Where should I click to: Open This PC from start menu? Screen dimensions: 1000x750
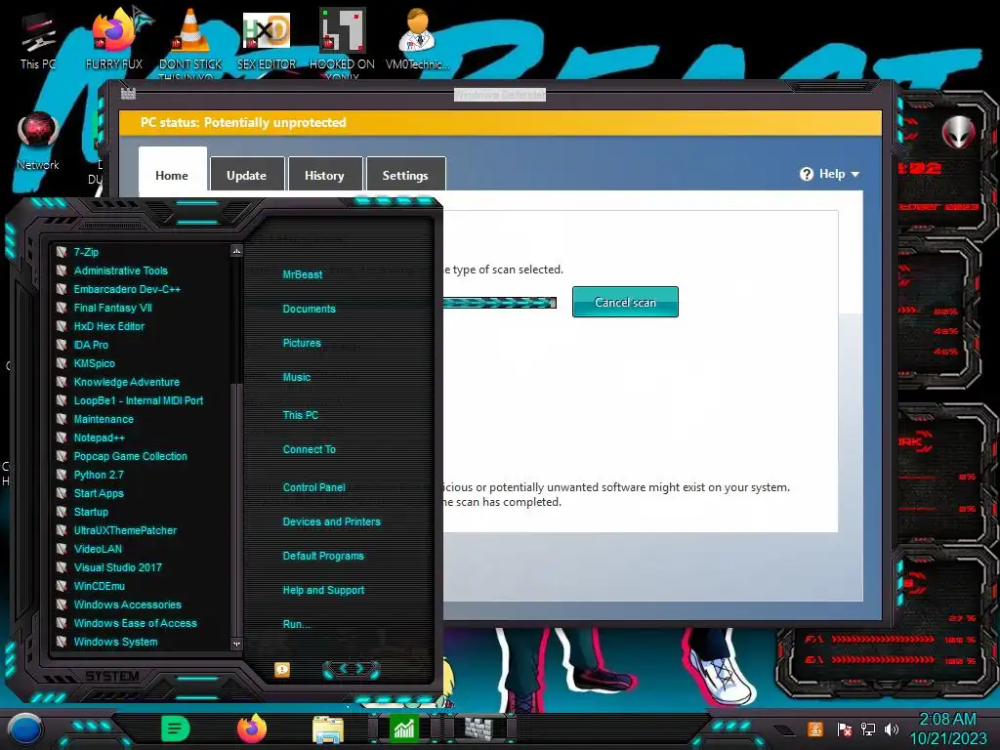click(301, 415)
